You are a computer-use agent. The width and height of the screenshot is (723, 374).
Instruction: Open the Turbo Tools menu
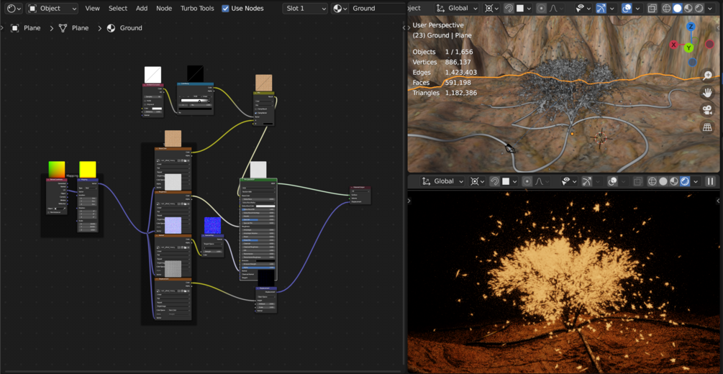click(196, 9)
